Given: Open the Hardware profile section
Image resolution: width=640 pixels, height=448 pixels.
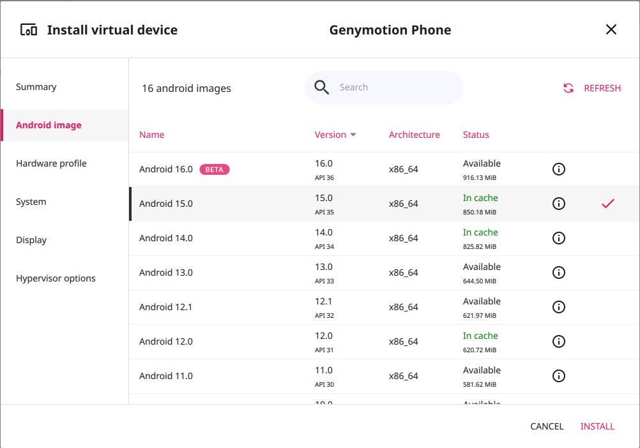Looking at the screenshot, I should pos(51,163).
